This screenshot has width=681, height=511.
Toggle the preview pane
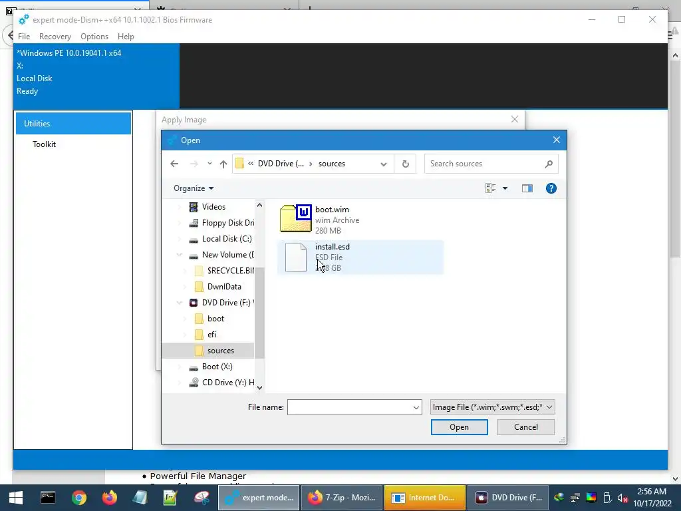click(x=527, y=188)
